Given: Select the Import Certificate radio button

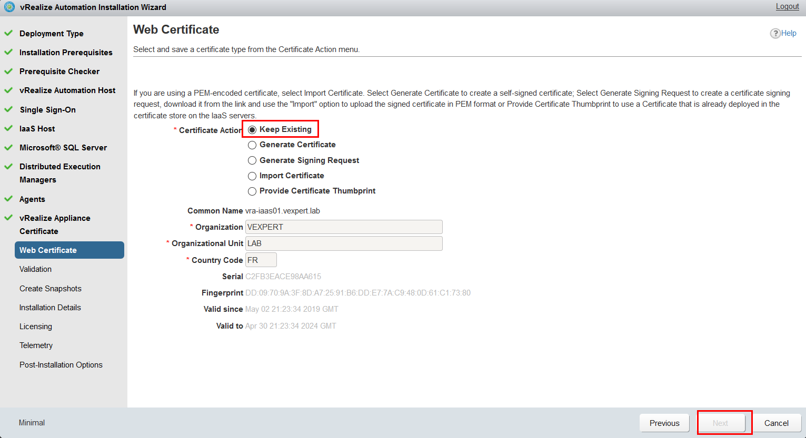Looking at the screenshot, I should point(252,176).
